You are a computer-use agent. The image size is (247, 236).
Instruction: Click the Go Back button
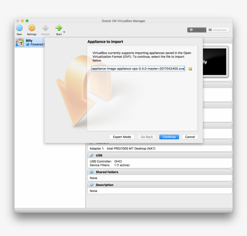coord(147,137)
